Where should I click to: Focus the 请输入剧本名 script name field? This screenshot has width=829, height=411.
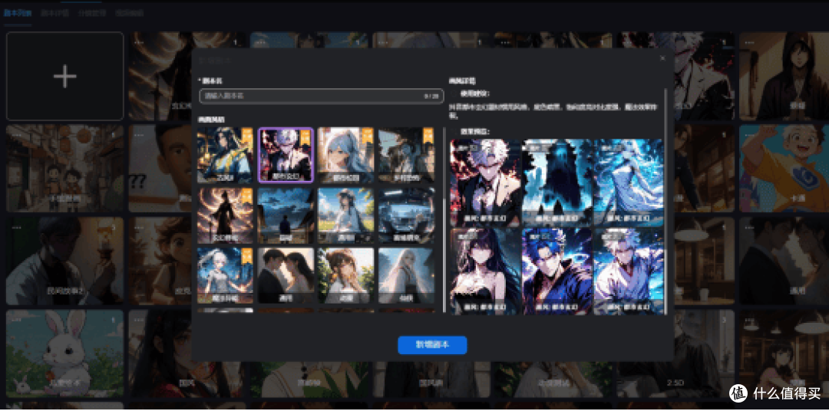coord(322,96)
